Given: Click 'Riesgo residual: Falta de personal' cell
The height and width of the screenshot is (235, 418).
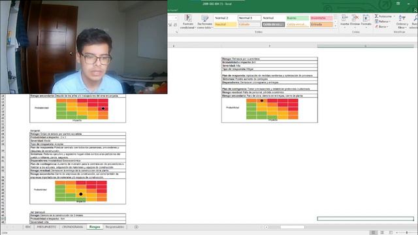Looking at the screenshot, I should click(270, 92).
